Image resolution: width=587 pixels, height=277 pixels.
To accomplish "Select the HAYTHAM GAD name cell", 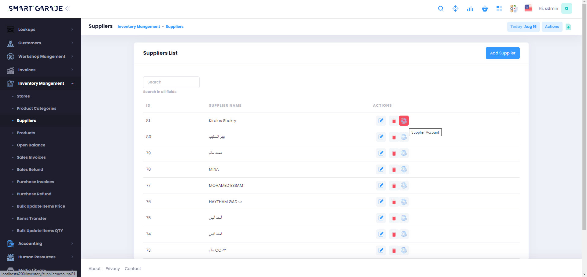I will tap(225, 202).
